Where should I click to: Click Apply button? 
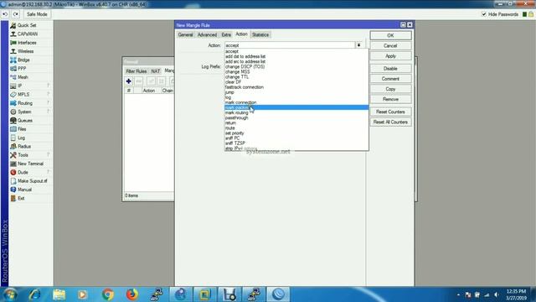click(390, 56)
